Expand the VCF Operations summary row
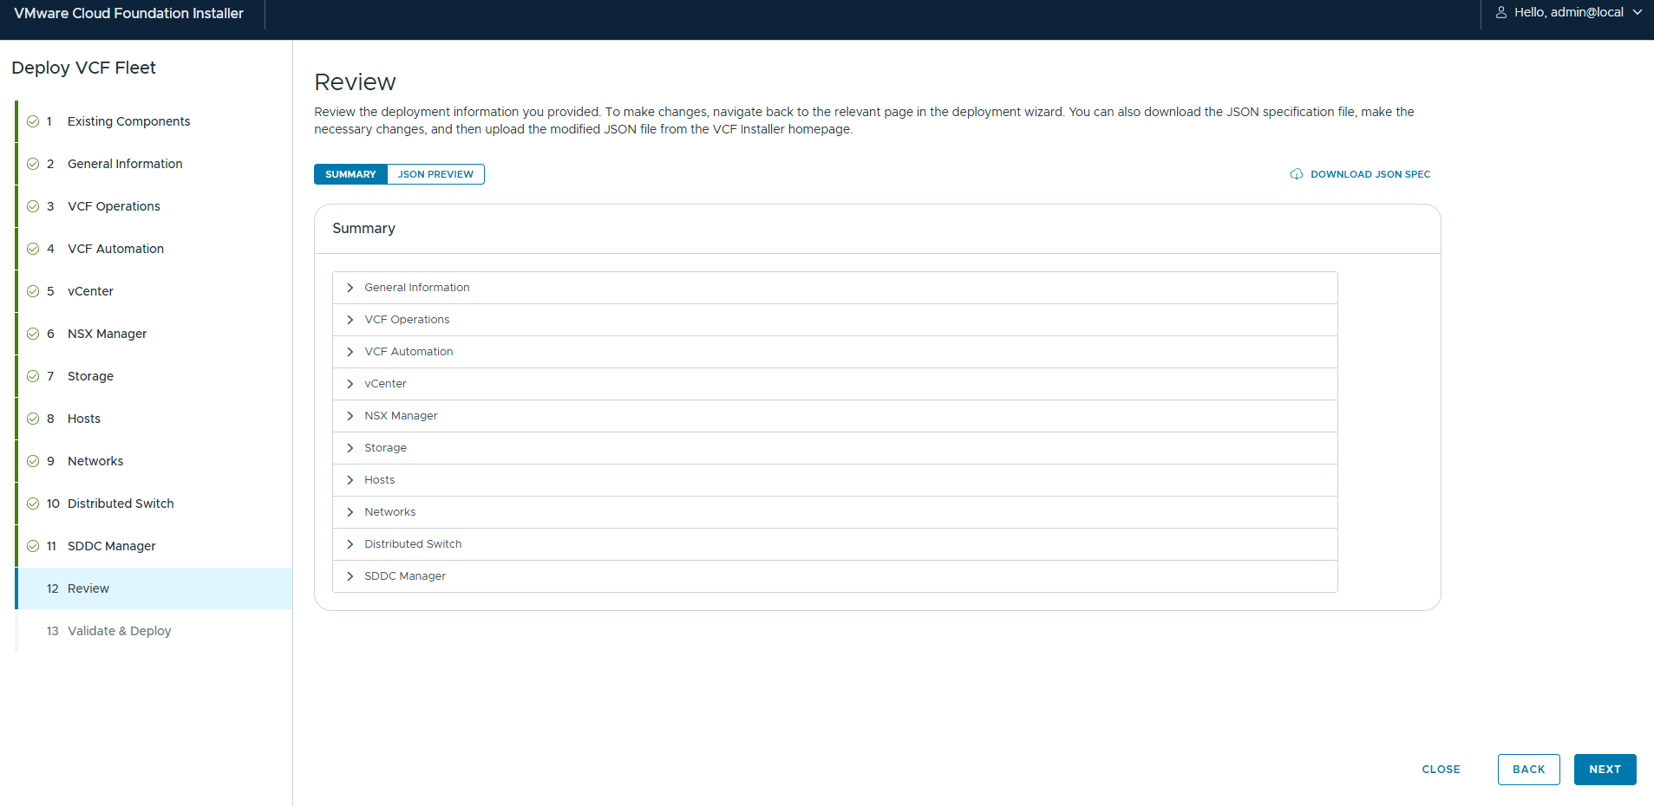Viewport: 1654px width, 806px height. click(x=350, y=320)
